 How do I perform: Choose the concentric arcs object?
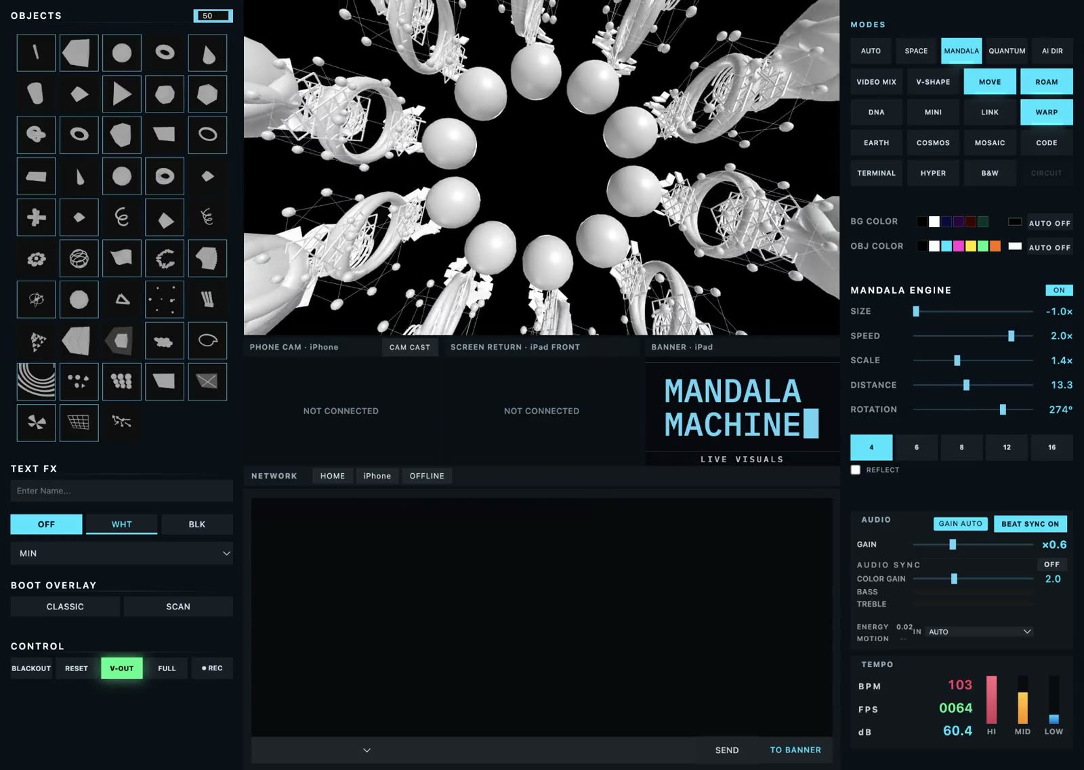37,381
